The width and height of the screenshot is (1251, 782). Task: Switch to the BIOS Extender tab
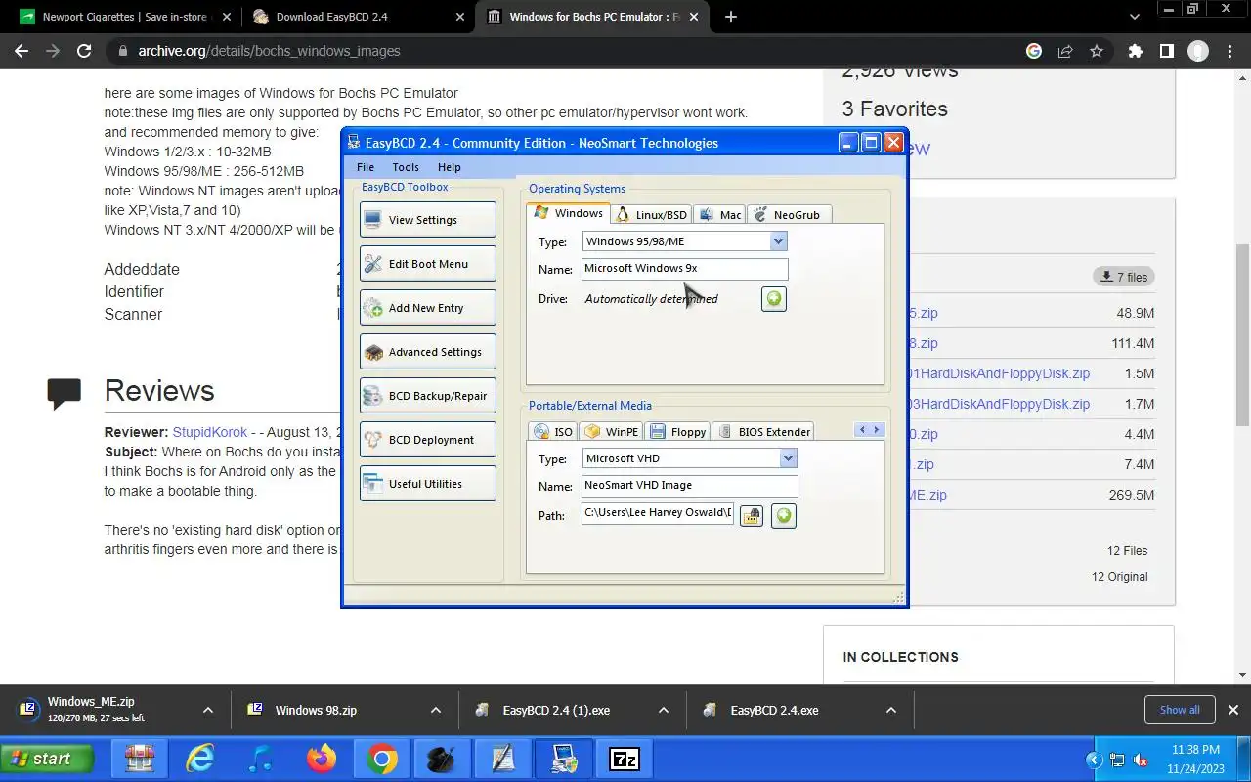coord(763,431)
